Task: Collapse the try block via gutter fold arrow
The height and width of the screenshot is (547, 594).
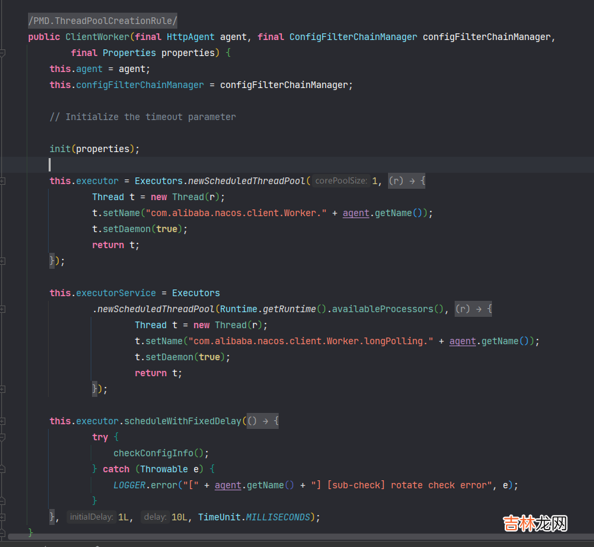Action: click(x=3, y=437)
